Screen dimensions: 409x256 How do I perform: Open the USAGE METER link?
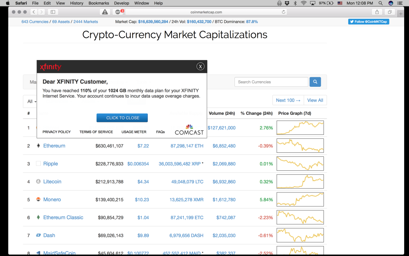pyautogui.click(x=134, y=132)
